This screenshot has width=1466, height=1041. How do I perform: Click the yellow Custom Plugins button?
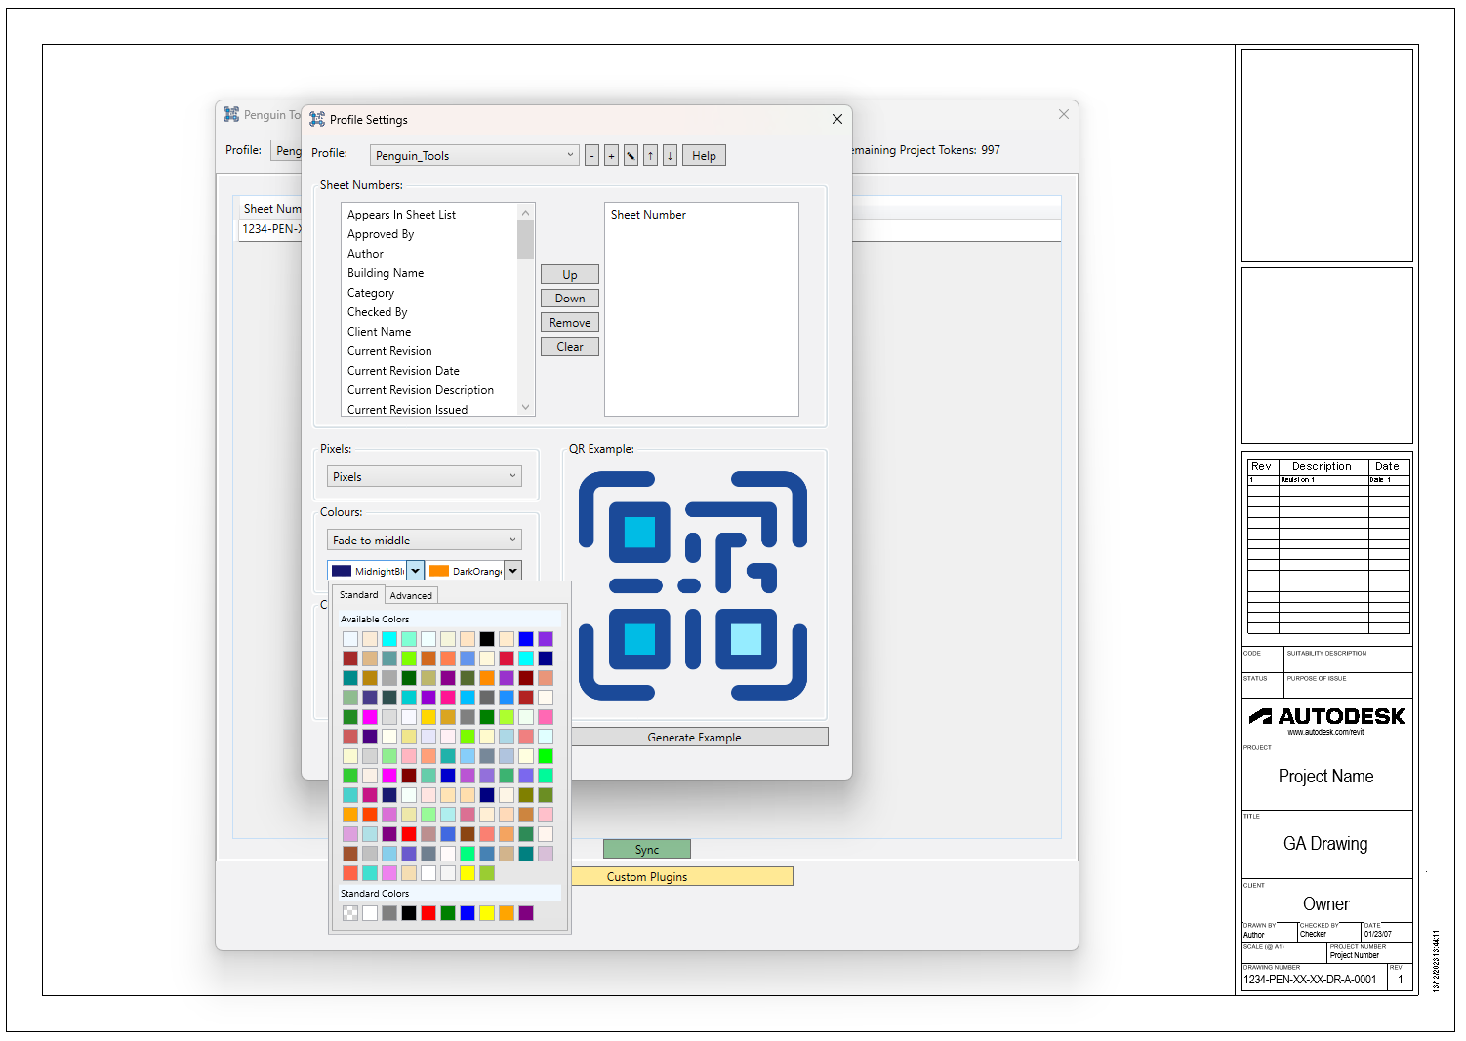click(x=681, y=877)
